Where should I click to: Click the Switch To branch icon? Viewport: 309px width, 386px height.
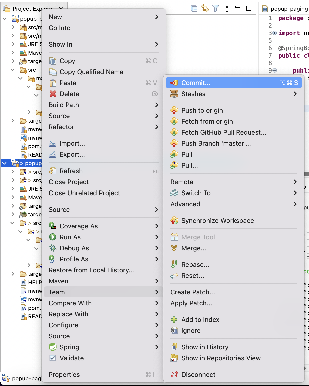tap(174, 193)
